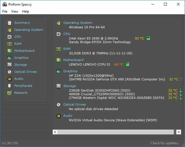Screen dimensions: 185x147
Task: Click the Operating System Windows flag sidebar icon
Action: tap(10, 30)
